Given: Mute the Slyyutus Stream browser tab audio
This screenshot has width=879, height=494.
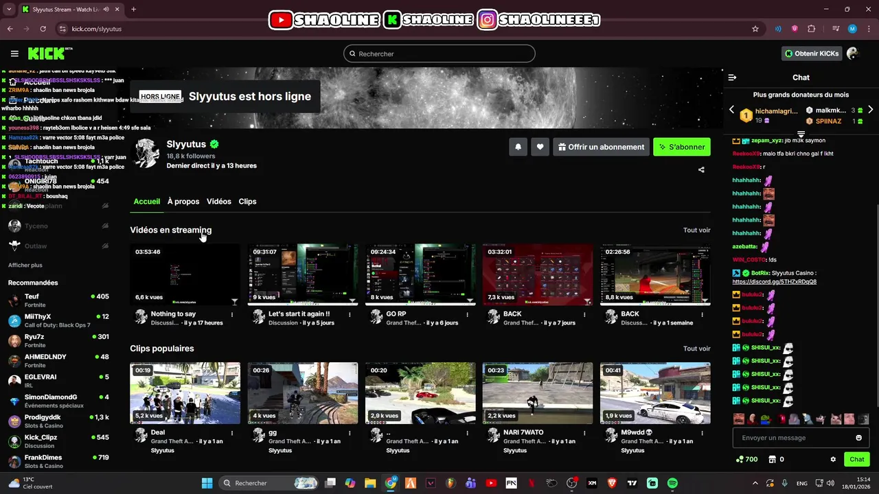Looking at the screenshot, I should point(106,10).
